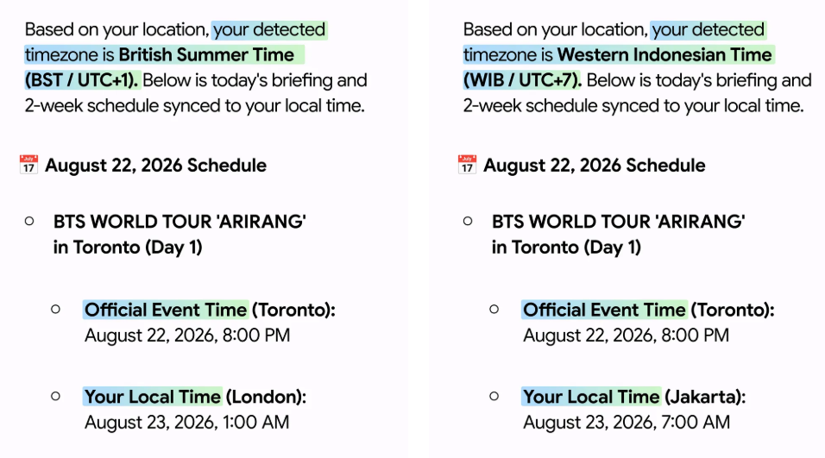825x458 pixels.
Task: Click highlighted Your Local Time label for Jakarta
Action: point(591,397)
